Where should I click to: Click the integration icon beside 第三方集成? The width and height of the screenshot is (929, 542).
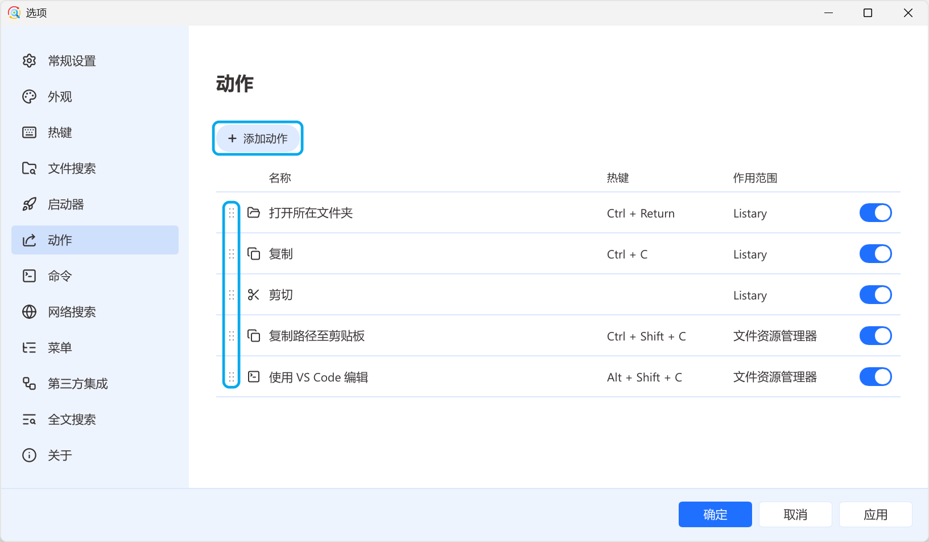point(29,384)
